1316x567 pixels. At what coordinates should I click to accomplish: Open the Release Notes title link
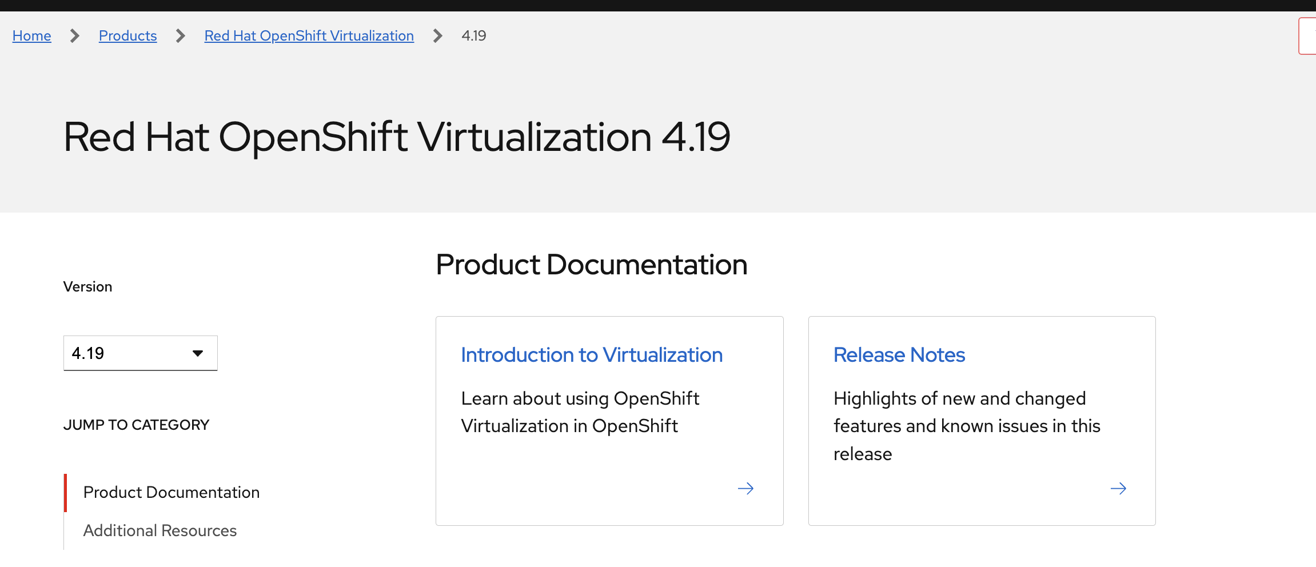(899, 355)
